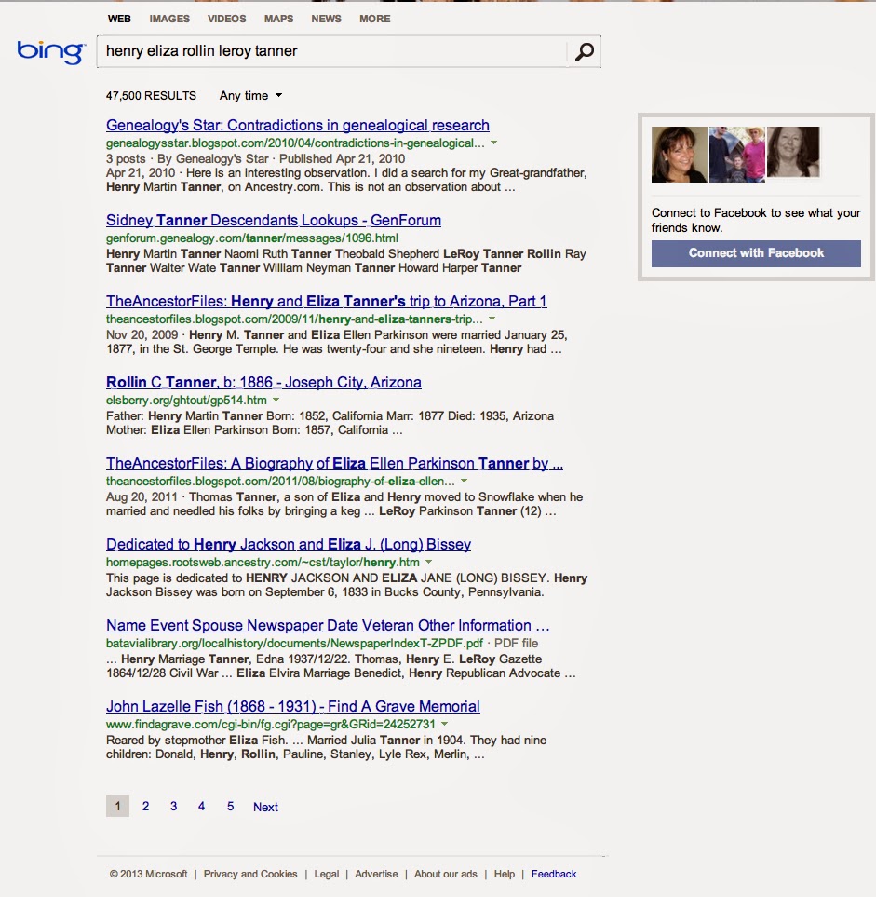Open the MORE menu

point(374,19)
